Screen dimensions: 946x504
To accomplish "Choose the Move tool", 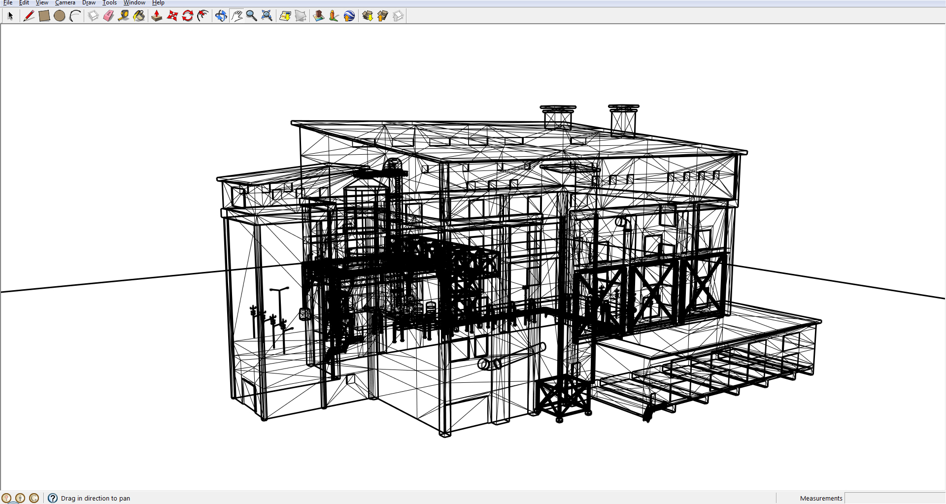I will click(x=172, y=15).
